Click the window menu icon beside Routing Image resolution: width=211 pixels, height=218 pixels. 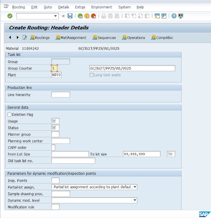(x=6, y=6)
